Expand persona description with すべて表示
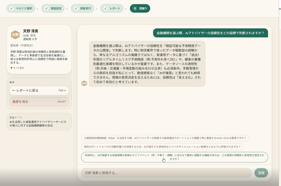Image resolution: width=281 pixels, height=186 pixels. (x=17, y=68)
